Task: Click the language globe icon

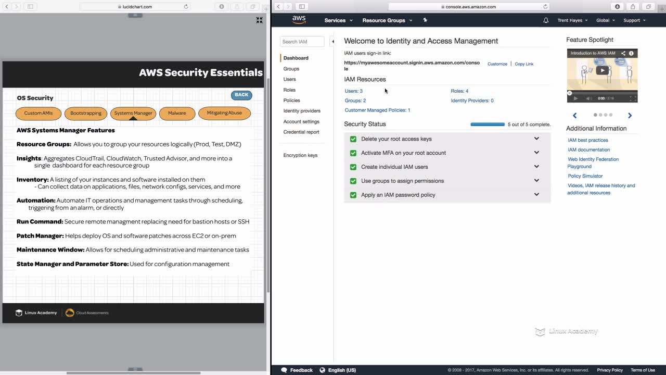Action: click(323, 370)
